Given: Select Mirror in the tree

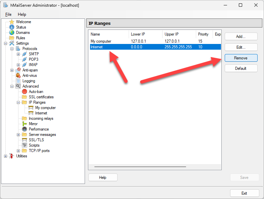Looking at the screenshot, I should tap(33, 124).
